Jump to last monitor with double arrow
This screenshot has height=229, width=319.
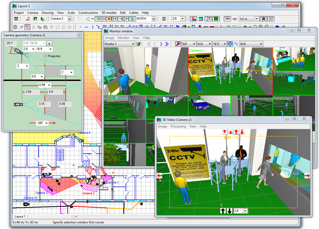coord(167,44)
